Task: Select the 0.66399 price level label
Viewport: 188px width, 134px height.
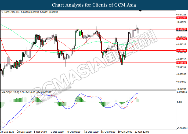Action: pyautogui.click(x=182, y=39)
